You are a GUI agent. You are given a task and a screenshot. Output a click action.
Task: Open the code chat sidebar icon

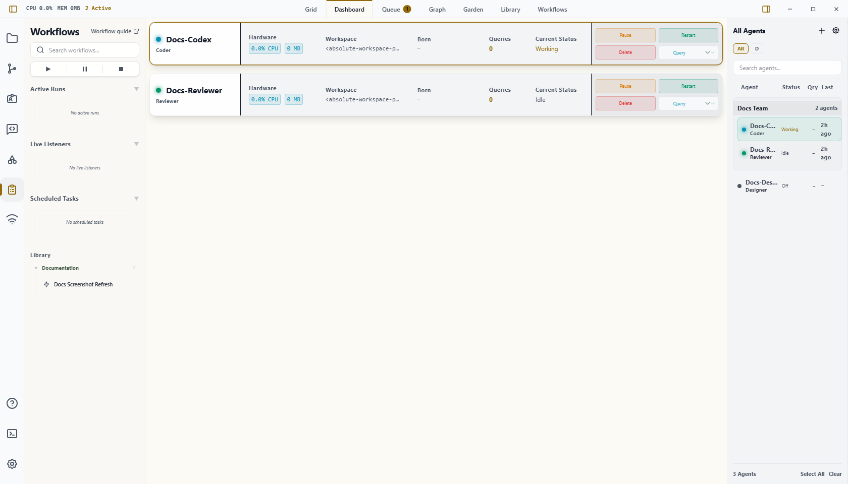click(x=12, y=129)
